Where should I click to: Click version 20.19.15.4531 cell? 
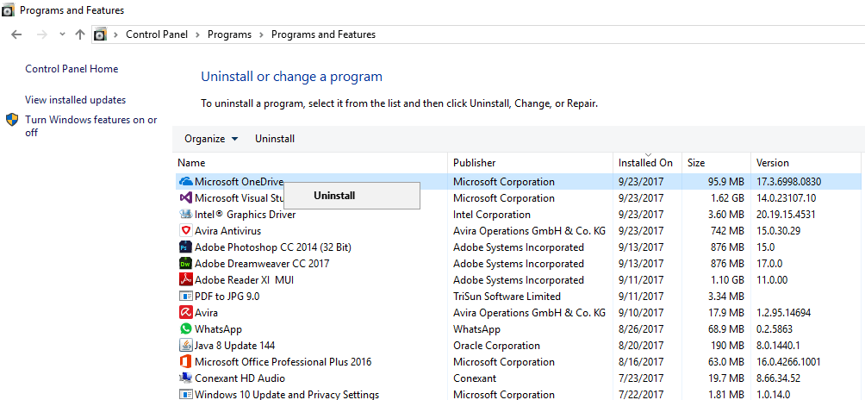[x=786, y=215]
